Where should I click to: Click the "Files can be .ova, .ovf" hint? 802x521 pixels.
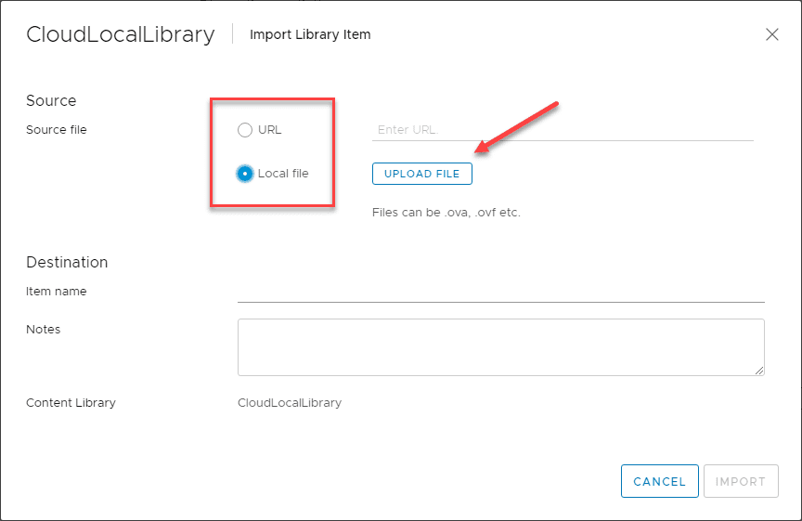point(446,213)
